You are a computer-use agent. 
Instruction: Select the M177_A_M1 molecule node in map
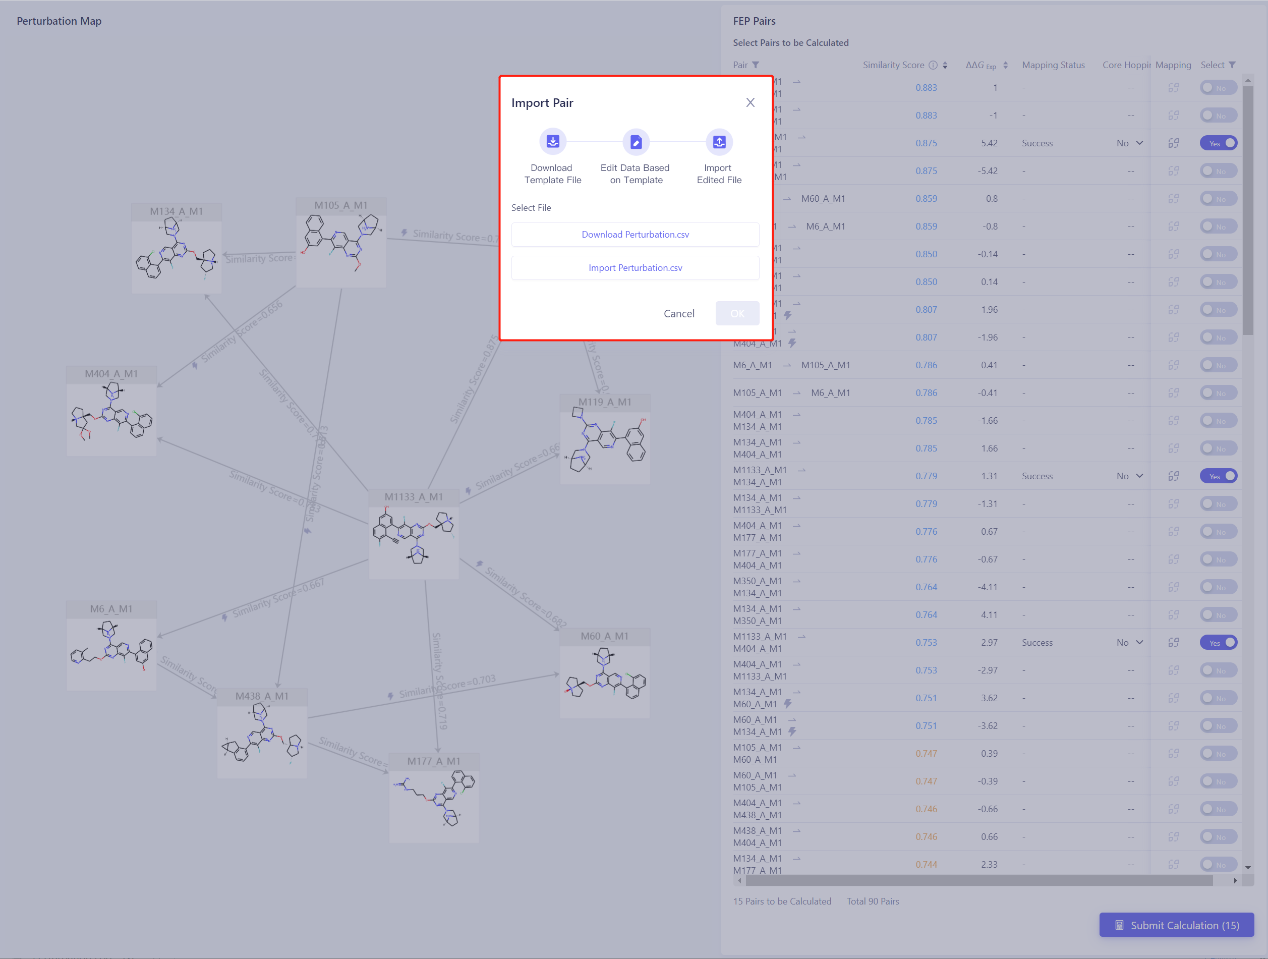coord(434,799)
